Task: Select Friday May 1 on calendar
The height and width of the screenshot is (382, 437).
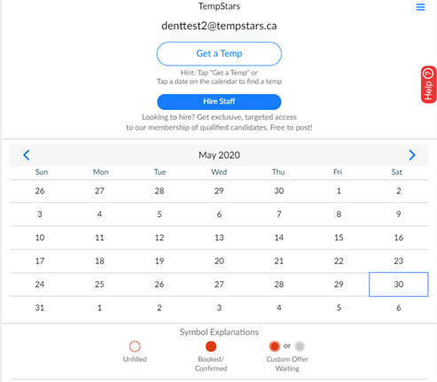Action: point(339,191)
